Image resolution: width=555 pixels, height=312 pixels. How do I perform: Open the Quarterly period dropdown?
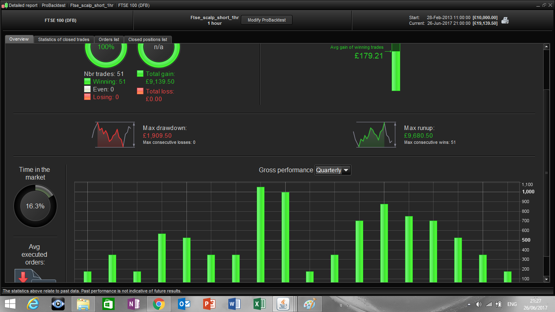(x=333, y=170)
